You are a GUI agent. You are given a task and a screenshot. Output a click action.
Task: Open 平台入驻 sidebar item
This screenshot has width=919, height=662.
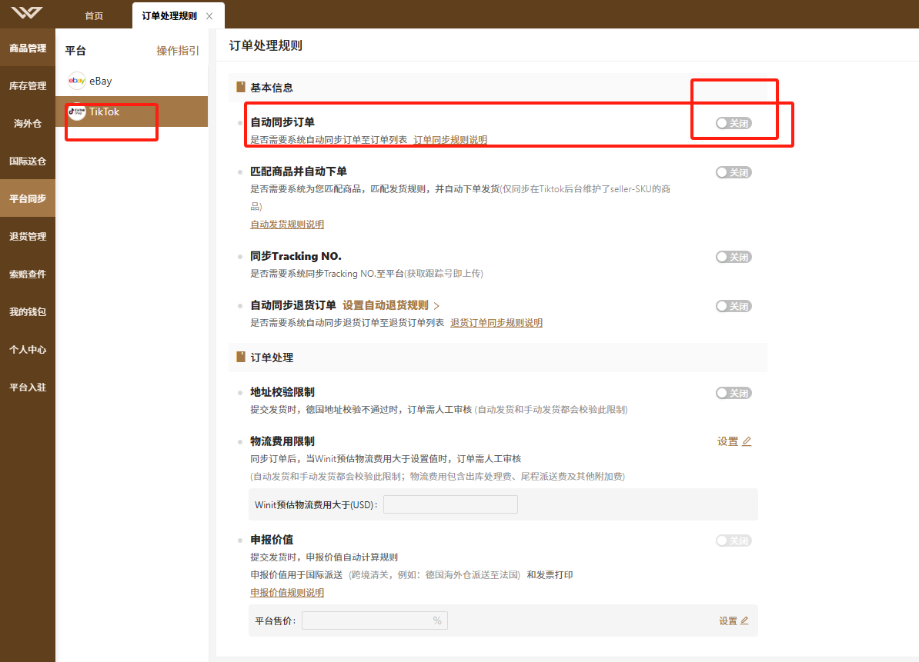[x=28, y=387]
